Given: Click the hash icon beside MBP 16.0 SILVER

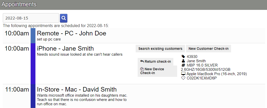Looking at the screenshot, I should pyautogui.click(x=183, y=65).
